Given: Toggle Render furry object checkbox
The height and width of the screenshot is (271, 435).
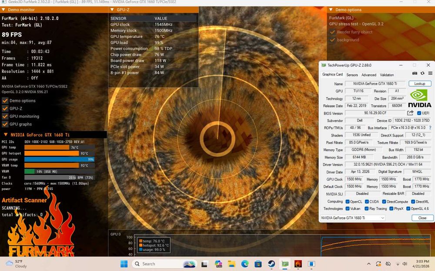Looking at the screenshot, I should 332,32.
